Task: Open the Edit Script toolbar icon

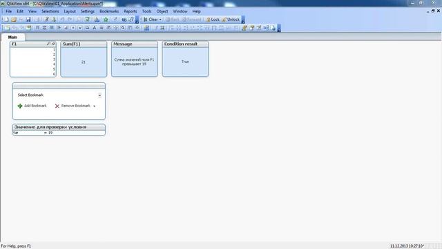Action: click(46, 19)
